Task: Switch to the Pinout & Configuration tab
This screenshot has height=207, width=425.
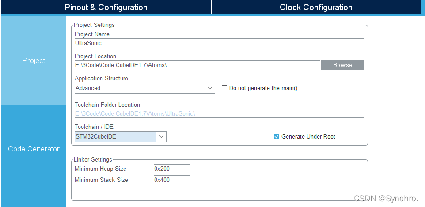Action: click(x=106, y=7)
